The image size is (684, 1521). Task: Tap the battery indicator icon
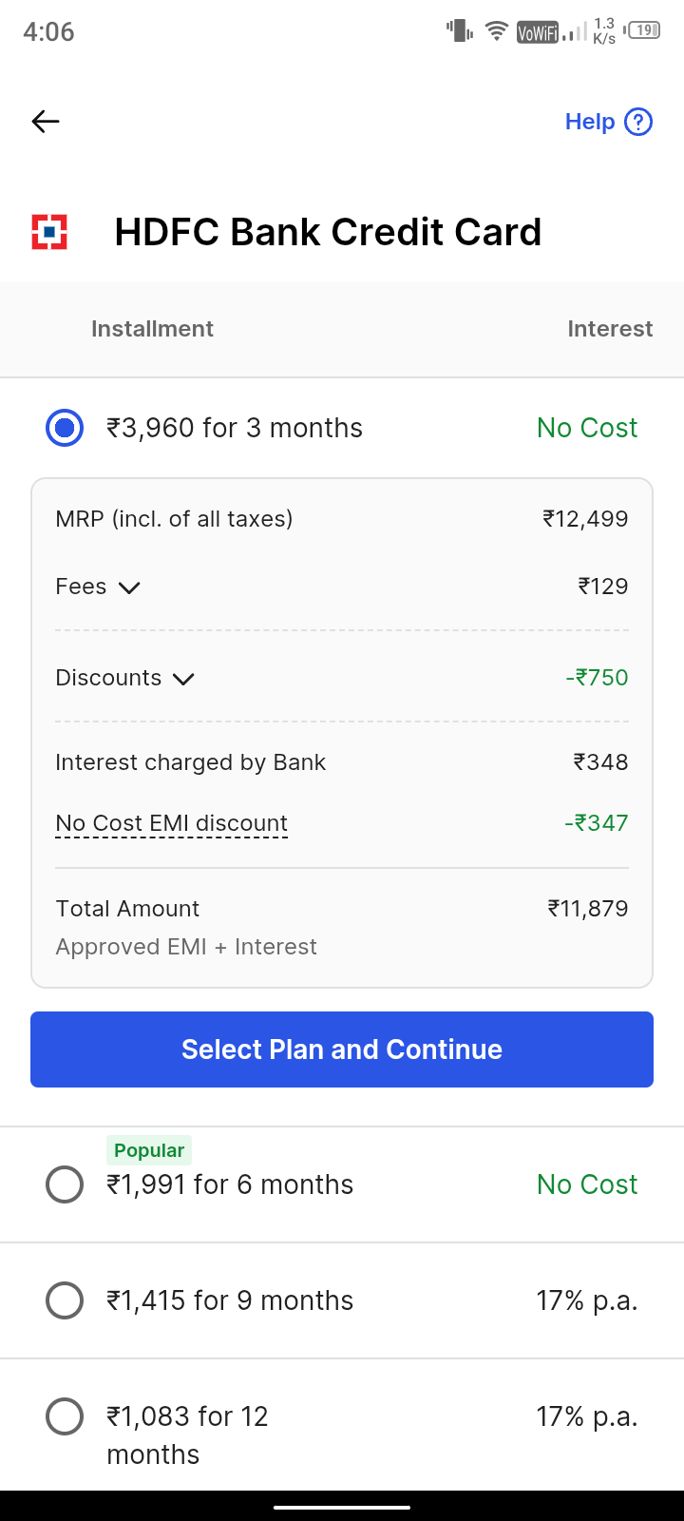pyautogui.click(x=644, y=31)
